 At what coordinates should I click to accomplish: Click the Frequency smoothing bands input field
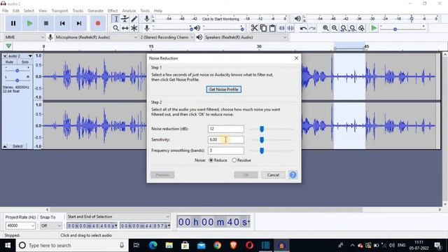[226, 150]
